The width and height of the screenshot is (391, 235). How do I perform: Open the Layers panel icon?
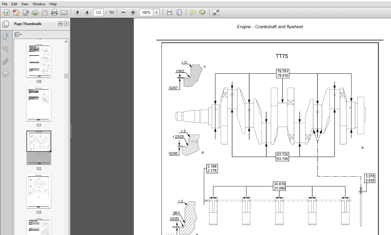pos(6,74)
